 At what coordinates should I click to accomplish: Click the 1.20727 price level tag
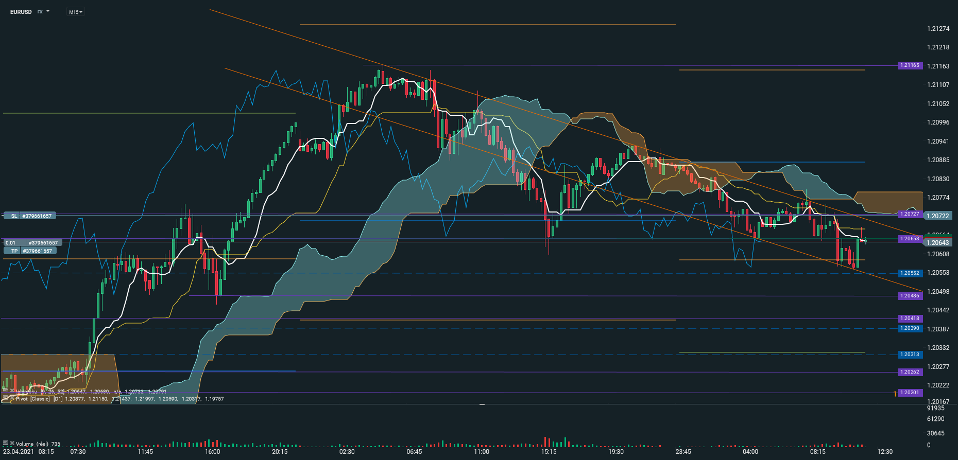[910, 214]
